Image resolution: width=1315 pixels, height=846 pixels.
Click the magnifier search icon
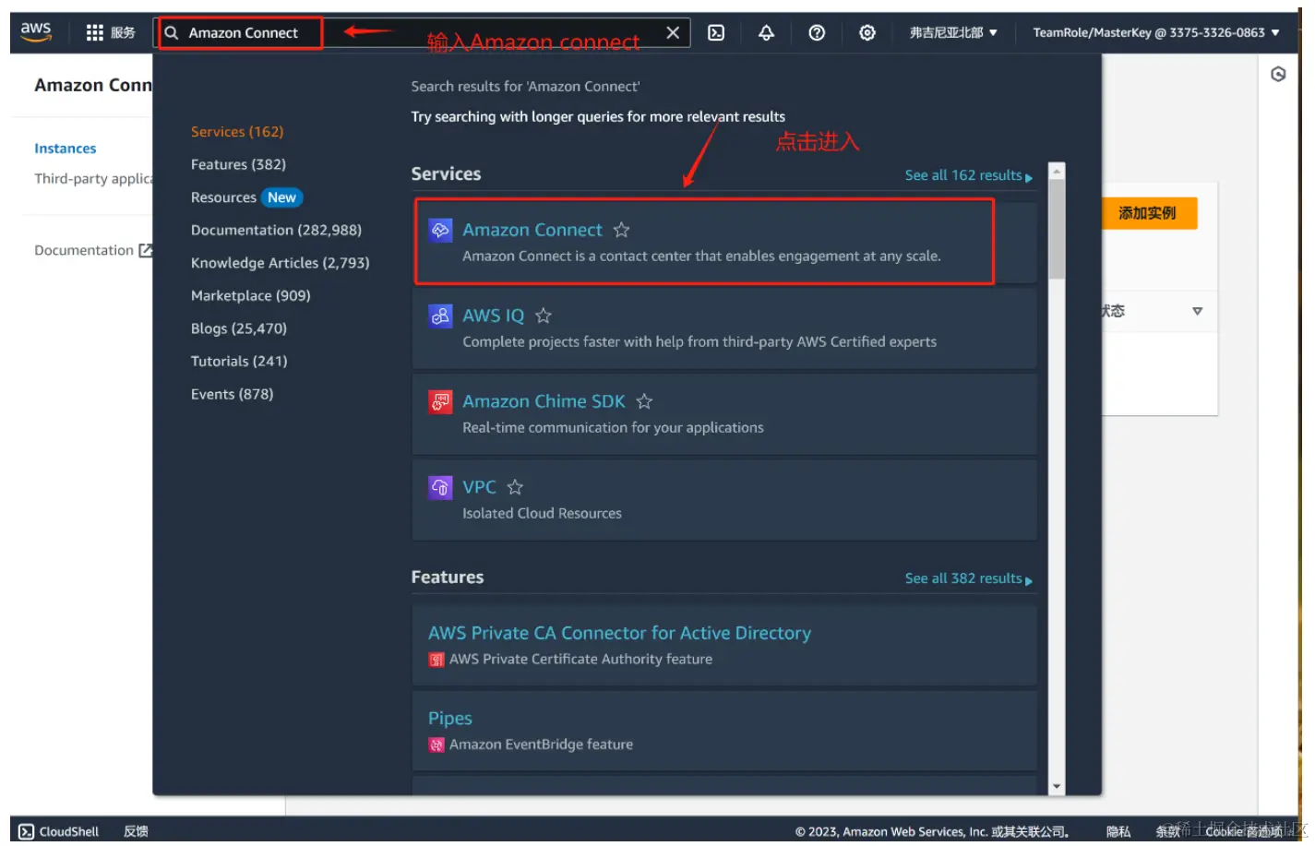coord(172,32)
